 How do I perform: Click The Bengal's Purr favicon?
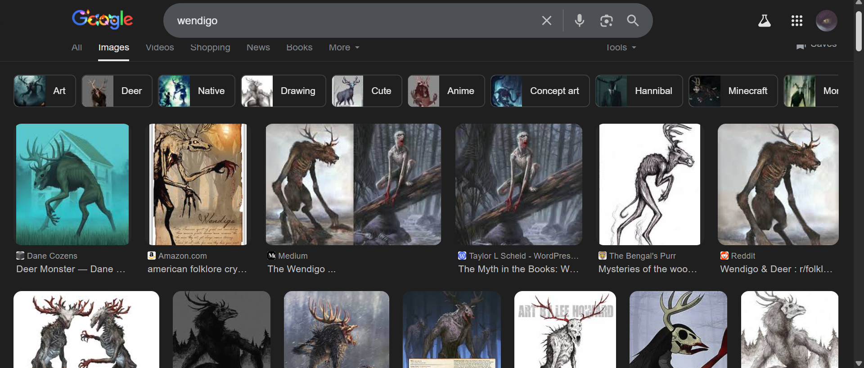pos(603,256)
